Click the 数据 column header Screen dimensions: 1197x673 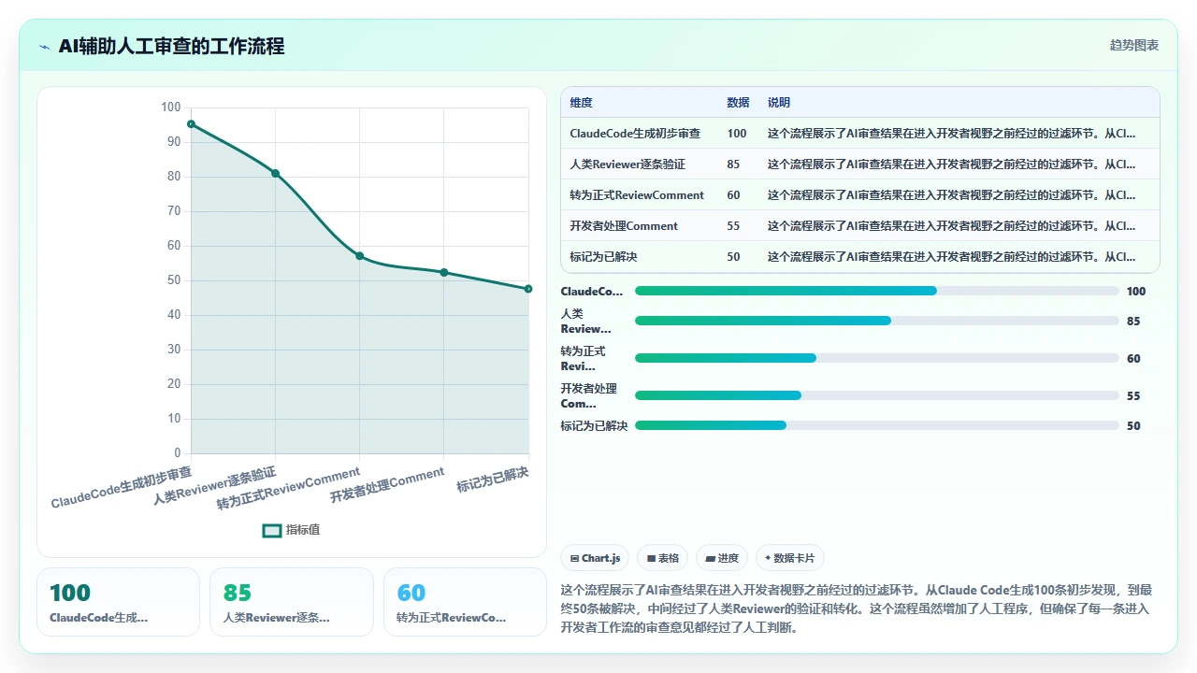(x=738, y=103)
